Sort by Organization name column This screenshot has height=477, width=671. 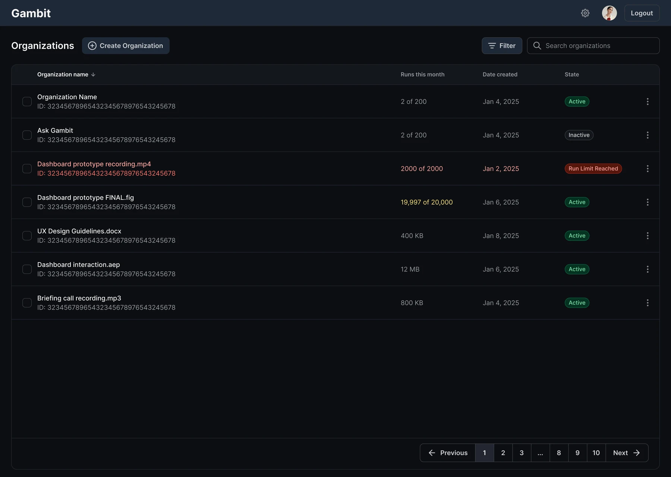pyautogui.click(x=66, y=75)
